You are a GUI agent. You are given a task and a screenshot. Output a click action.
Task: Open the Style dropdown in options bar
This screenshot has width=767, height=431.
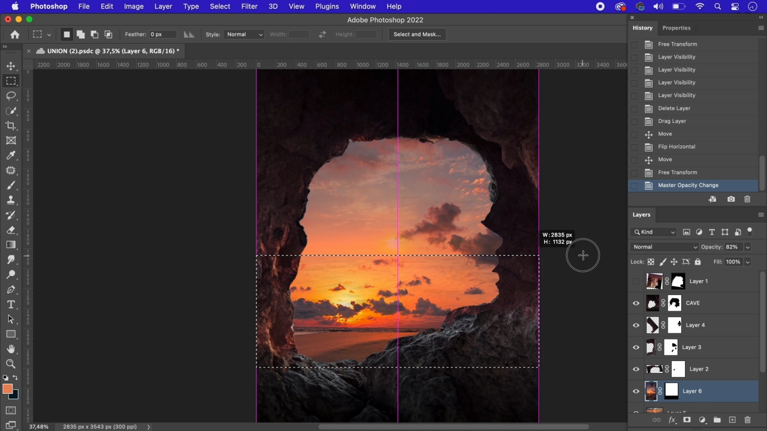244,35
